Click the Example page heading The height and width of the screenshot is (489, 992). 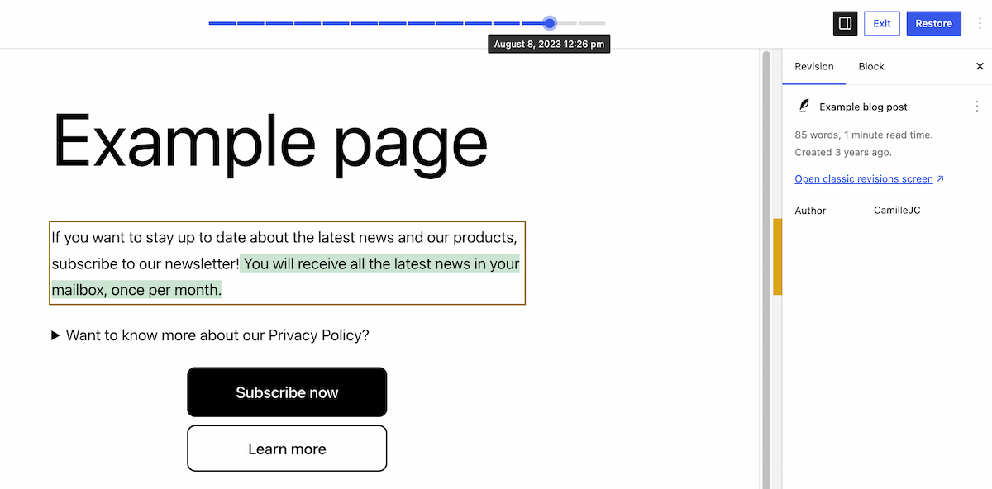[270, 142]
